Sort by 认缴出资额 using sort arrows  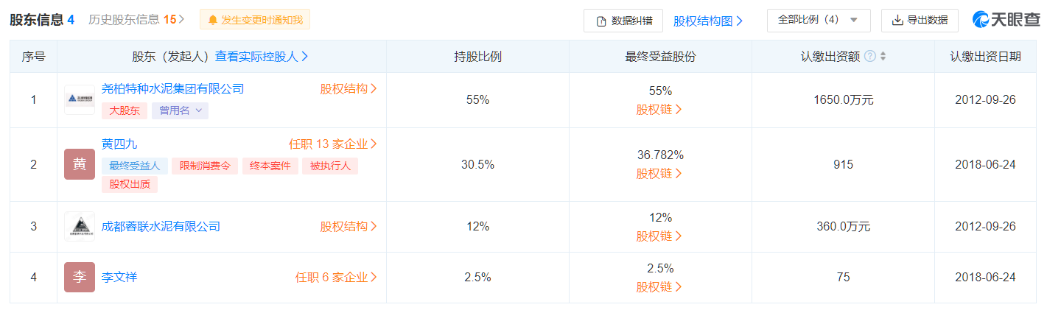[x=883, y=57]
